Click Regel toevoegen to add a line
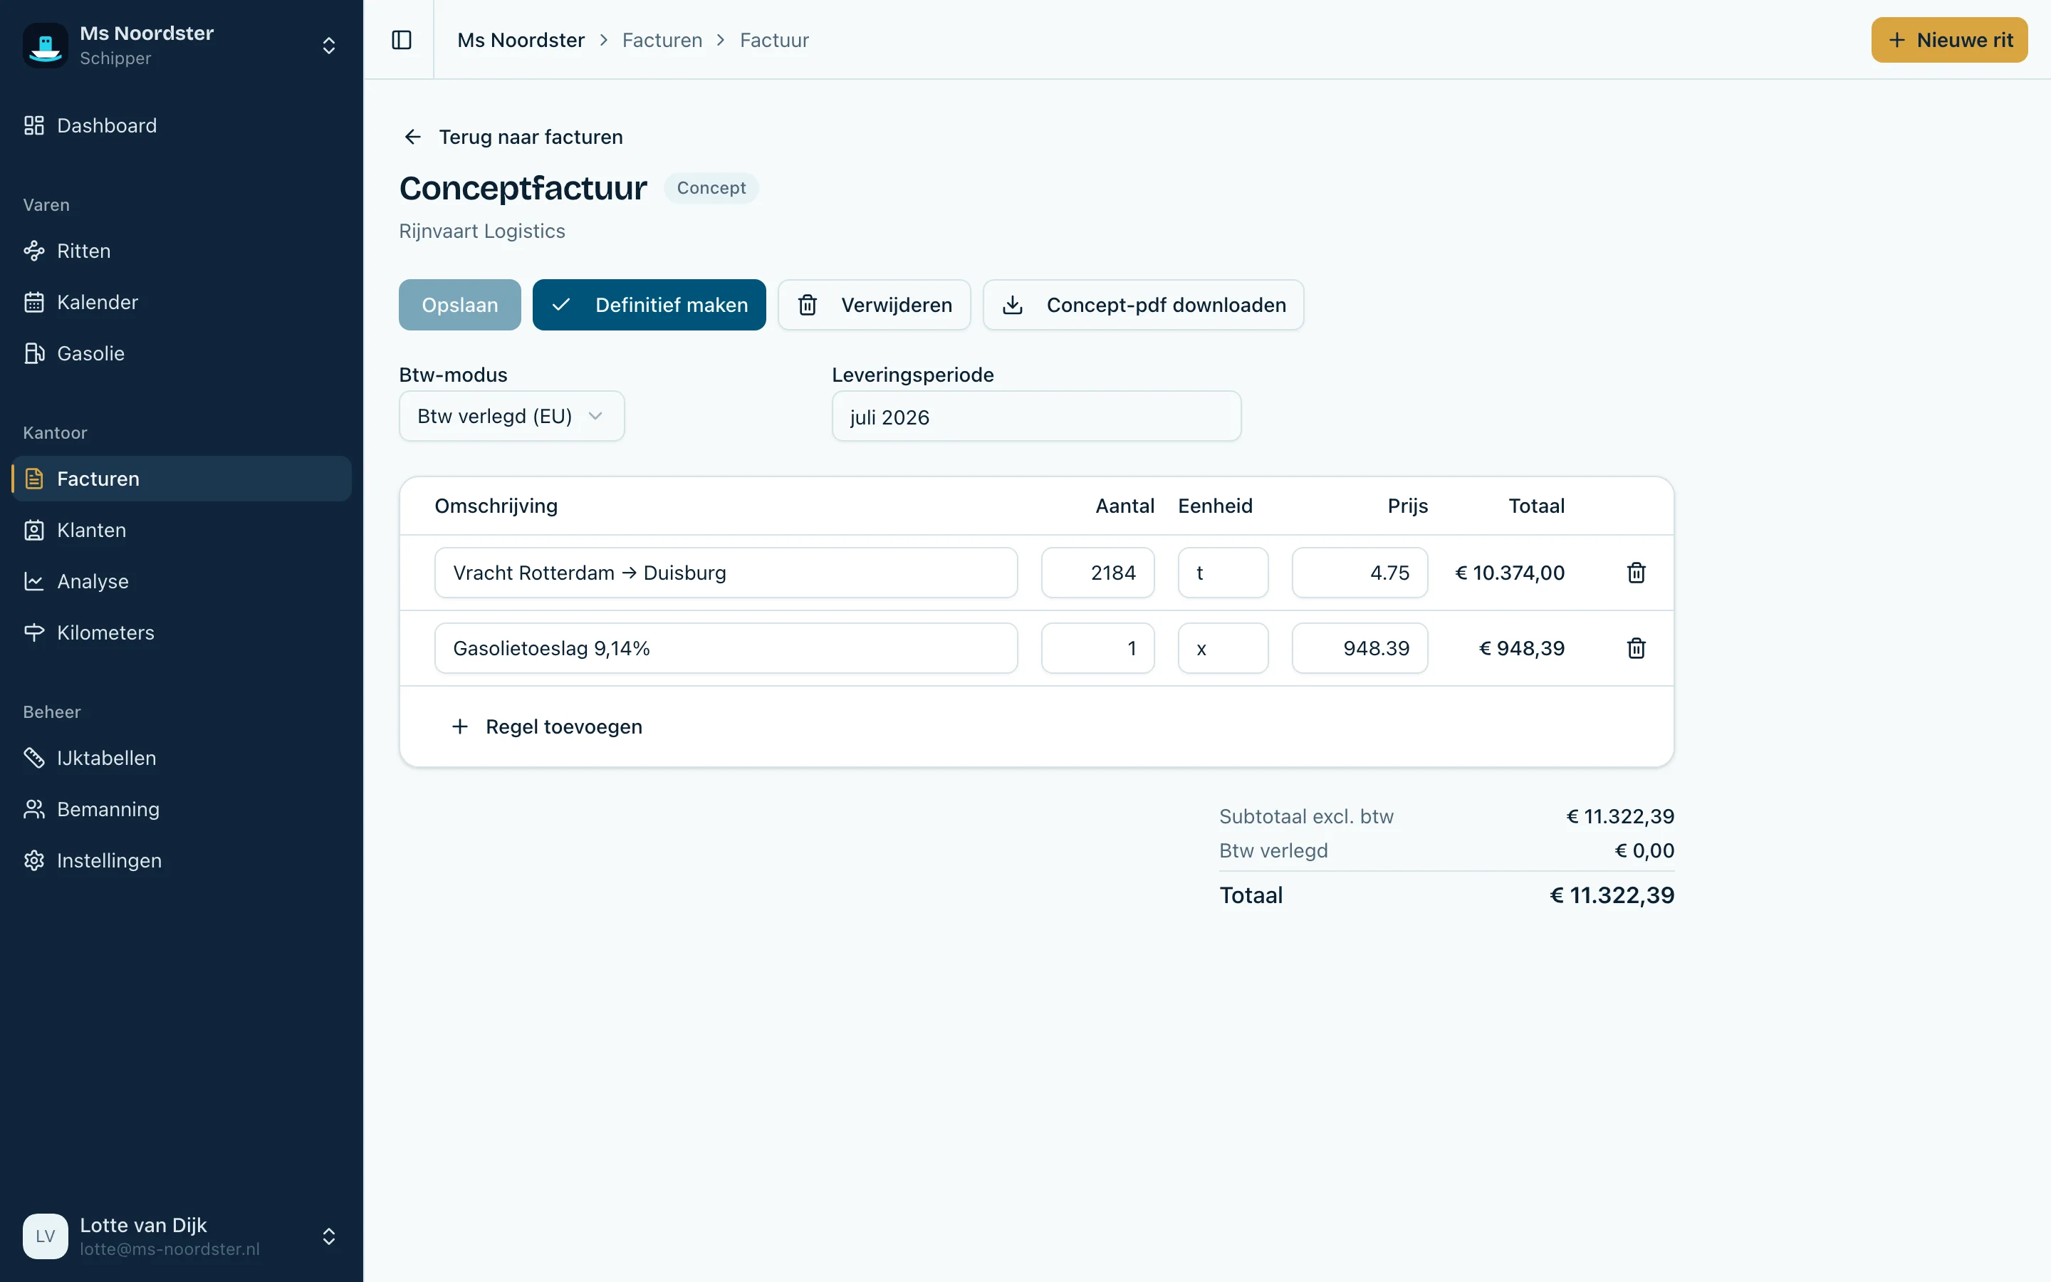The image size is (2051, 1282). coord(548,726)
